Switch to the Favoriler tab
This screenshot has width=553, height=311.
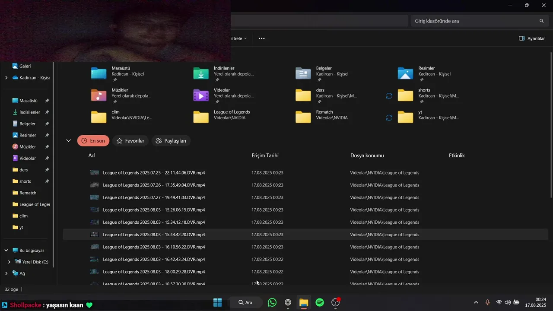pyautogui.click(x=130, y=141)
